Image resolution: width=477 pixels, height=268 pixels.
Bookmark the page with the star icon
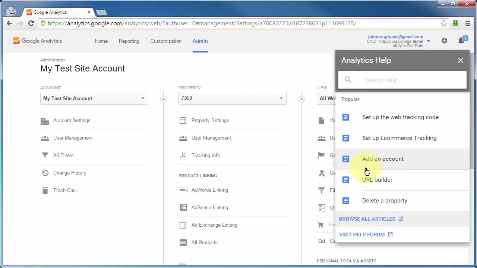click(x=444, y=23)
